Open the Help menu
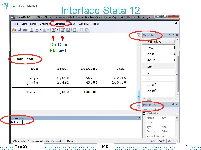The image size is (201, 150). pyautogui.click(x=96, y=24)
